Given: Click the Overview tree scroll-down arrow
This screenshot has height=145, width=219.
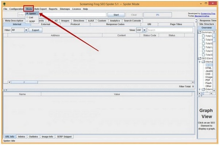Looking at the screenshot, I should 214,90.
